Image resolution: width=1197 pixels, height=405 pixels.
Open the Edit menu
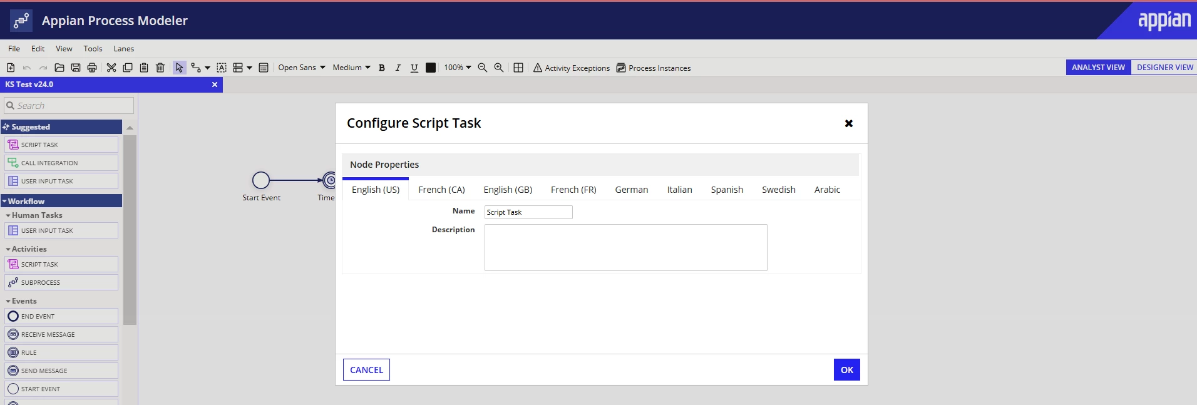[x=38, y=49]
